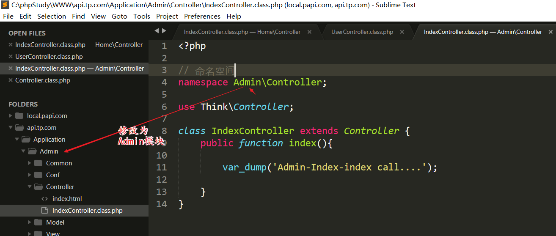Collapse the Application folder arrow
The image size is (556, 236).
click(17, 140)
